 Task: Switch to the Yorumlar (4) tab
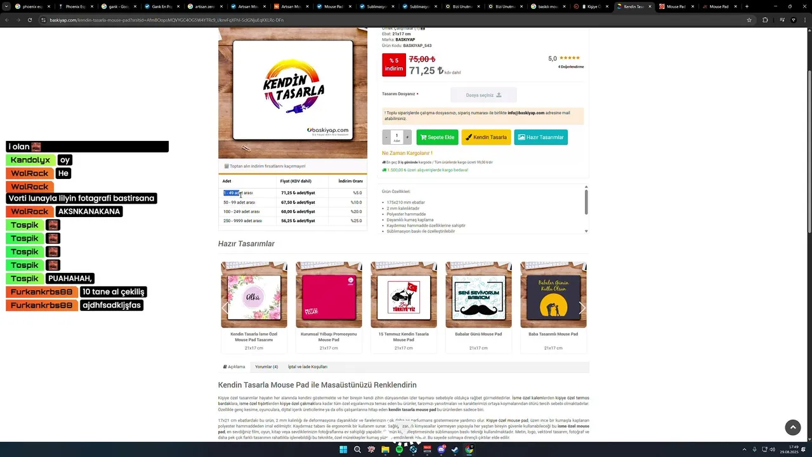click(x=266, y=367)
